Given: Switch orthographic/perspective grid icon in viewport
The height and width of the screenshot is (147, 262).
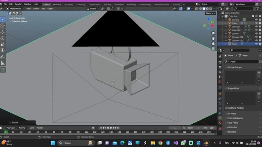Looking at the screenshot, I should [x=213, y=49].
